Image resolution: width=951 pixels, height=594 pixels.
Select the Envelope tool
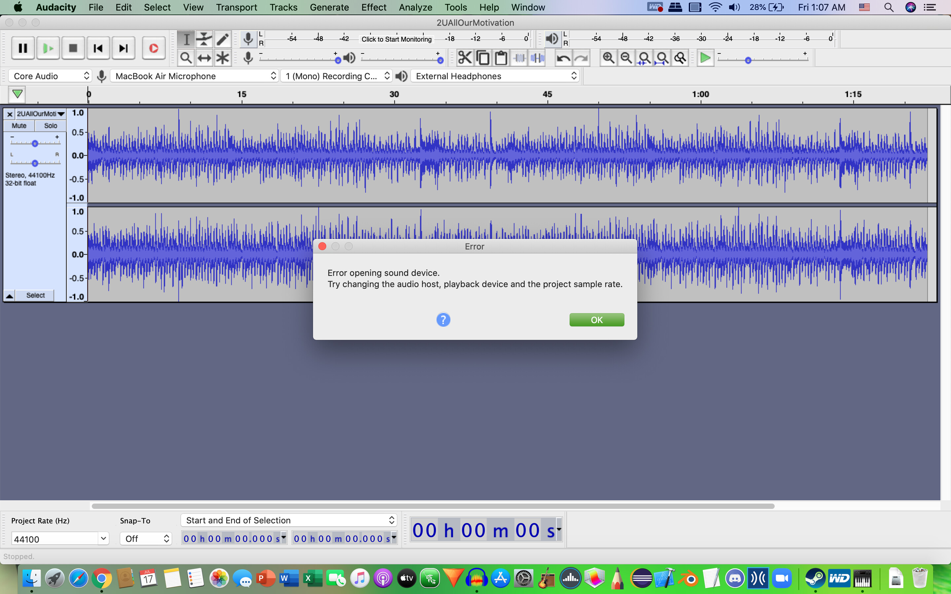click(204, 39)
